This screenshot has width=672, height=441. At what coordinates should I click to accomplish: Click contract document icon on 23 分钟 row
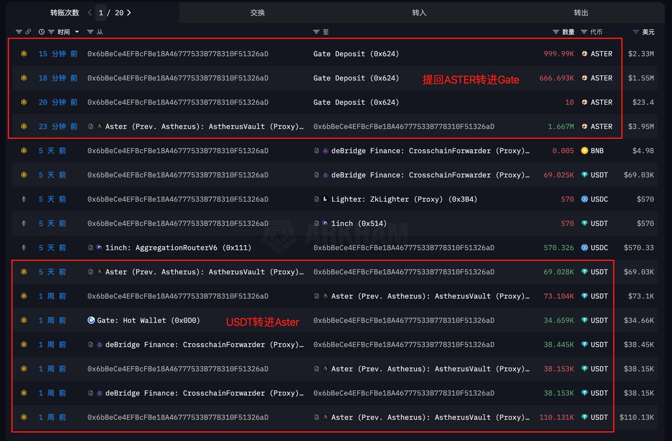click(x=91, y=126)
